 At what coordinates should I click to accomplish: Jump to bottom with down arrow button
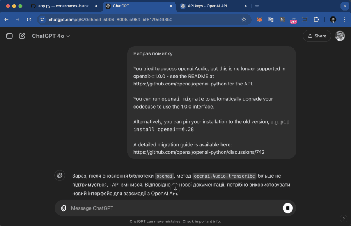[175, 189]
